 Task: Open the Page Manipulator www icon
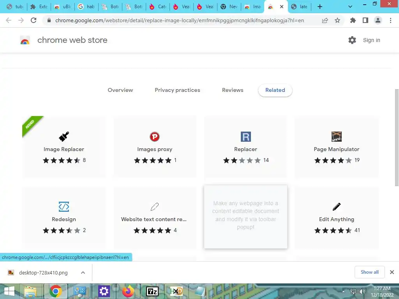coord(336,137)
